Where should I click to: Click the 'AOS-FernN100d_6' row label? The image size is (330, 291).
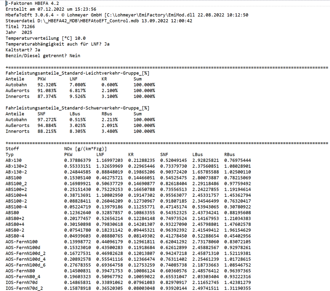point(25,265)
